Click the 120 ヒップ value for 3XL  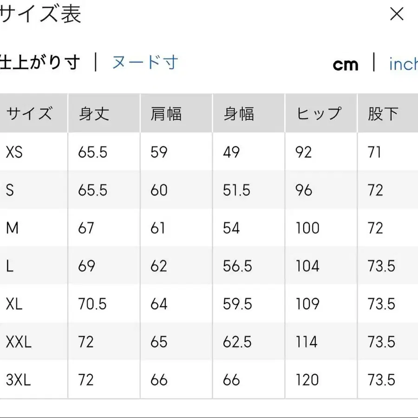point(307,380)
